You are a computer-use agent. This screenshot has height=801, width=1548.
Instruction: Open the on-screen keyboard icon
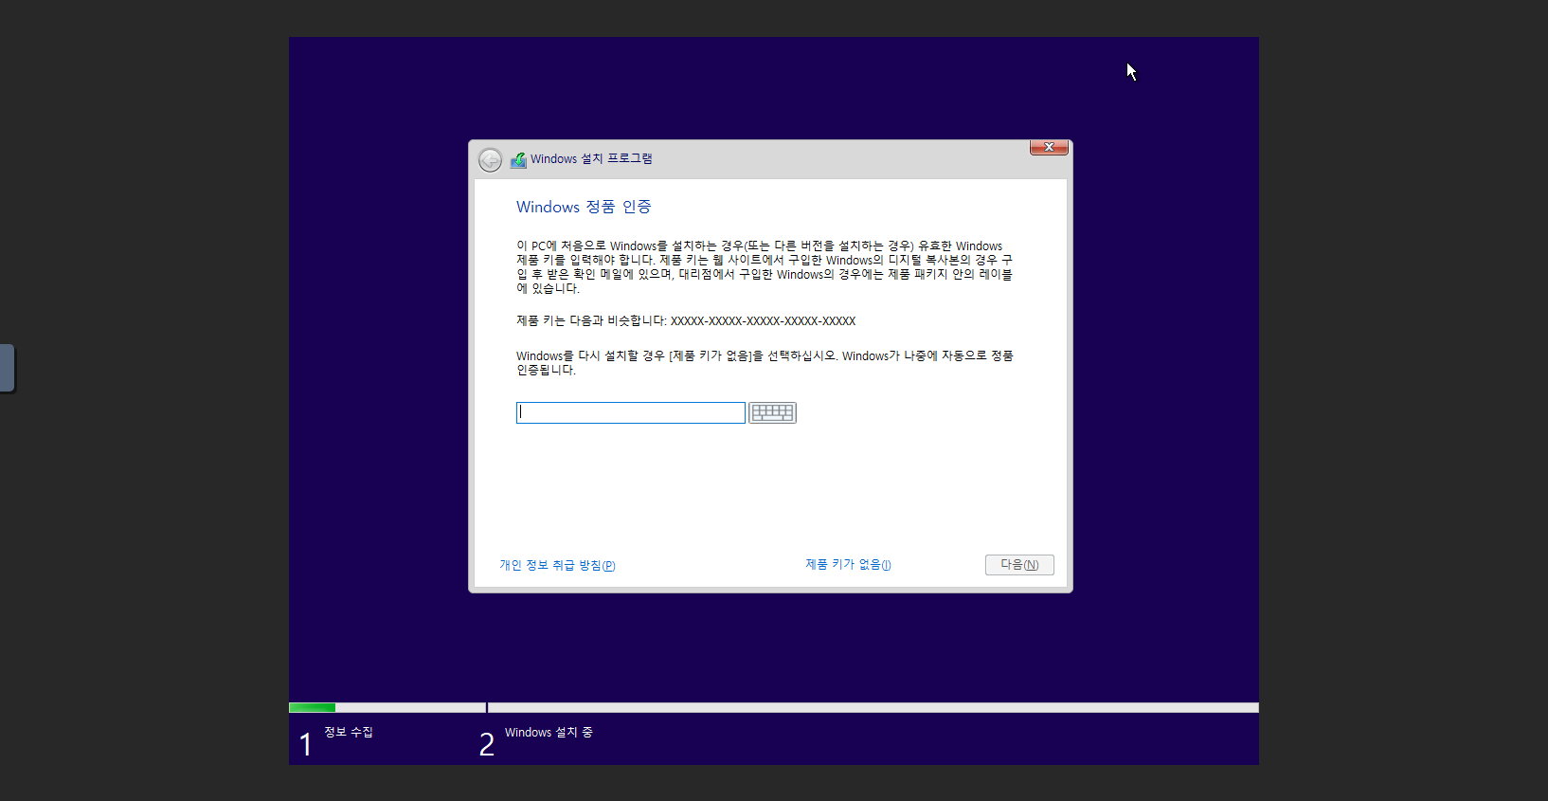[772, 412]
